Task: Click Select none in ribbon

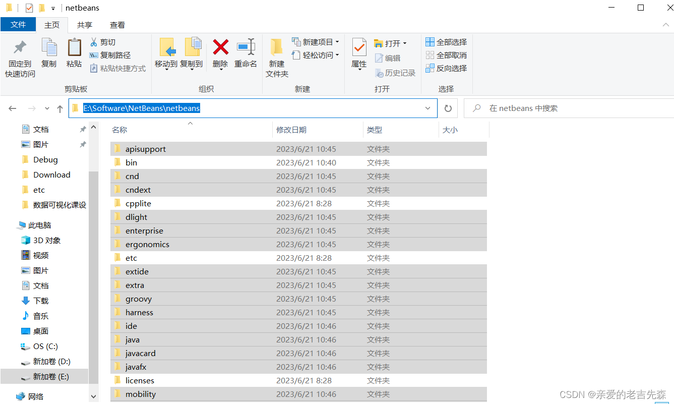Action: coord(446,55)
